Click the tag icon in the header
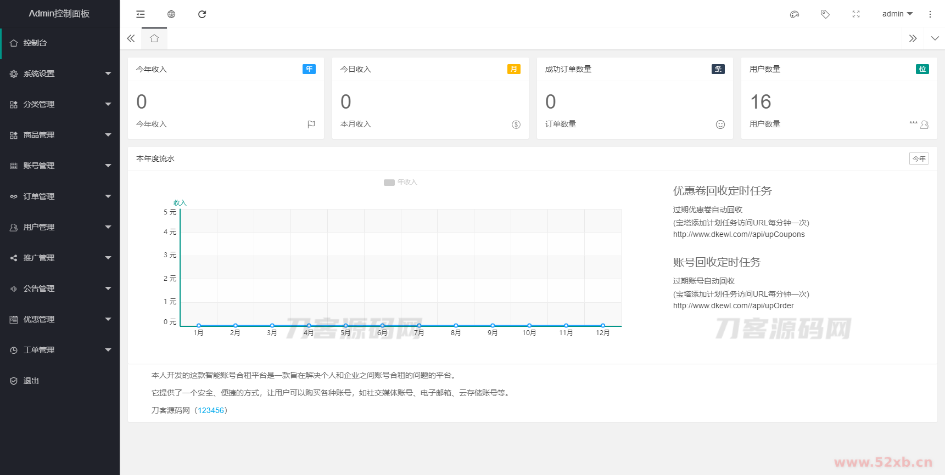 click(825, 14)
